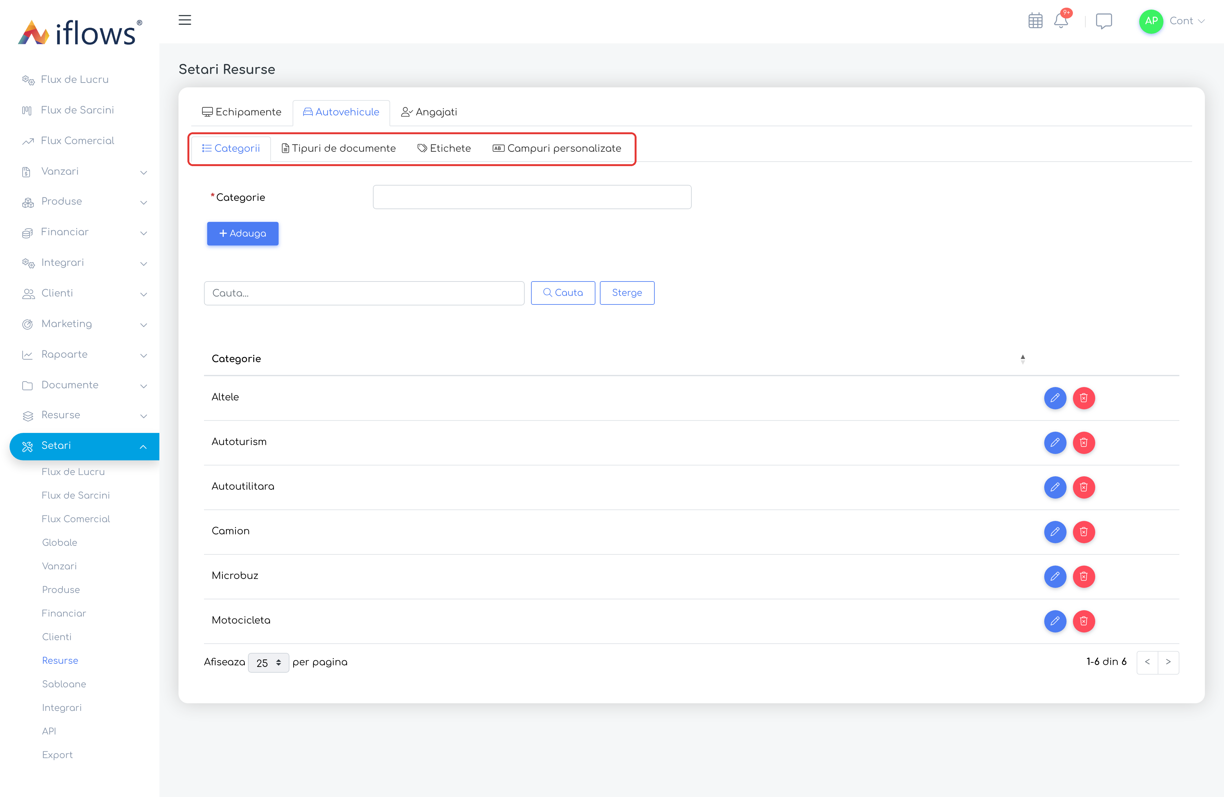1224x797 pixels.
Task: Edit the Motocicleta category
Action: pyautogui.click(x=1055, y=622)
